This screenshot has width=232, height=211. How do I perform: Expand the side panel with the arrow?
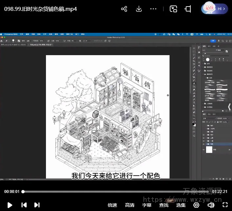point(229,107)
